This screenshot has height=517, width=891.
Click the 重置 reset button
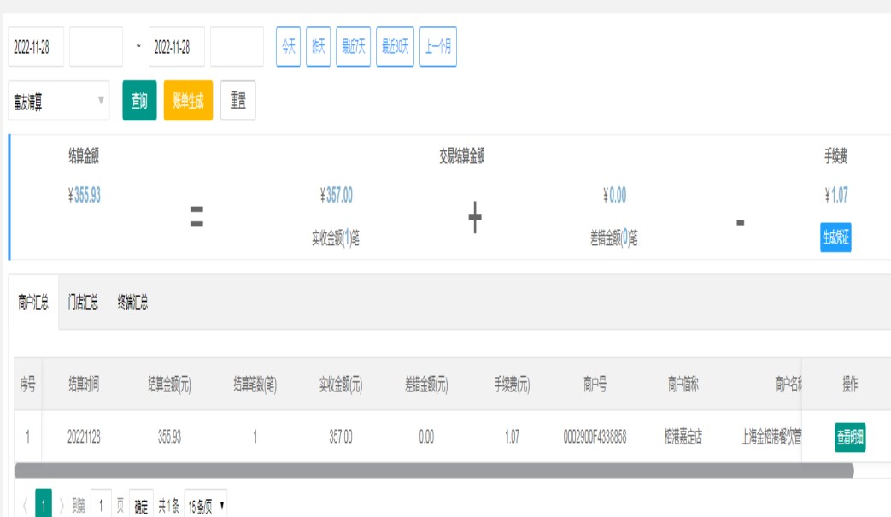pos(237,101)
